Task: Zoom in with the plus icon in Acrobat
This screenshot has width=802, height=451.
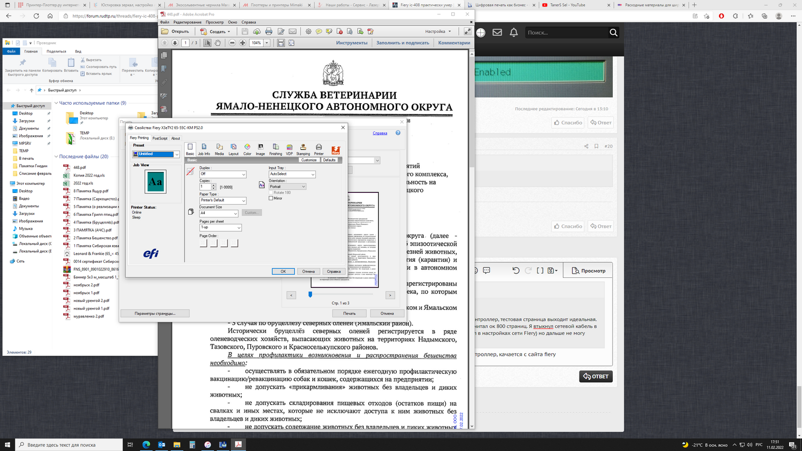Action: 243,43
